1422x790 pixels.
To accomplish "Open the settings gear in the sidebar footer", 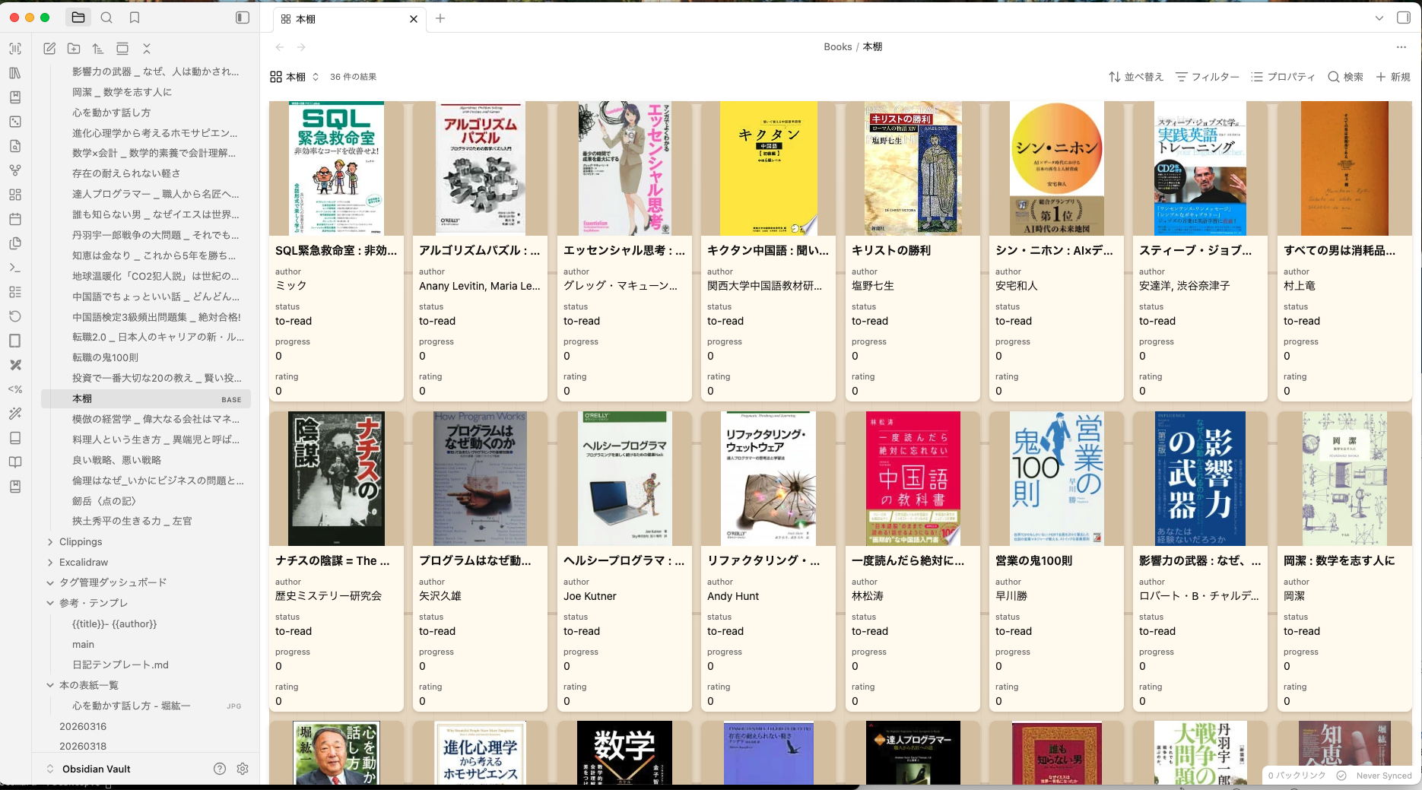I will [x=243, y=769].
